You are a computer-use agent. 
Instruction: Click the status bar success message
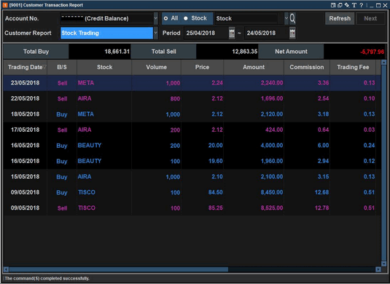point(47,278)
